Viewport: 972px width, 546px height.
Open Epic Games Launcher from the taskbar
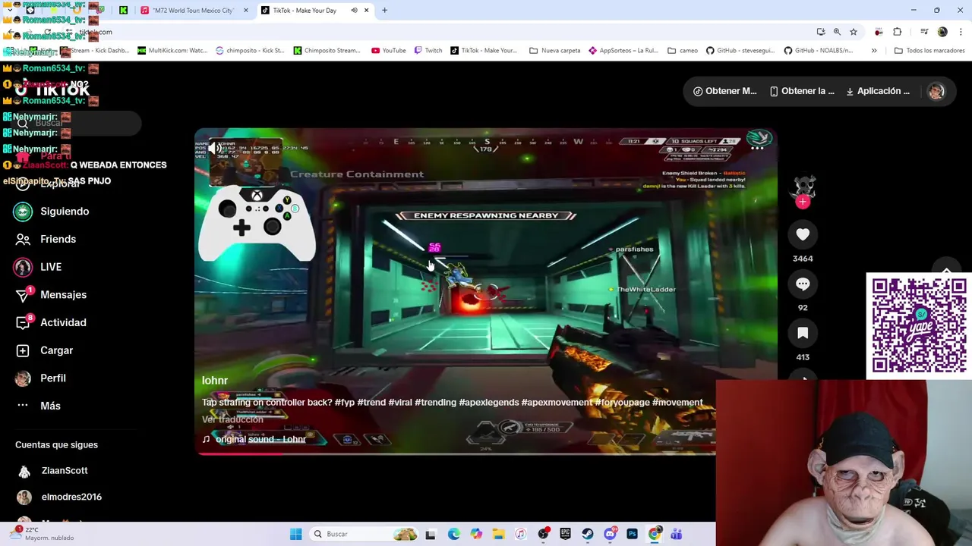coord(565,535)
